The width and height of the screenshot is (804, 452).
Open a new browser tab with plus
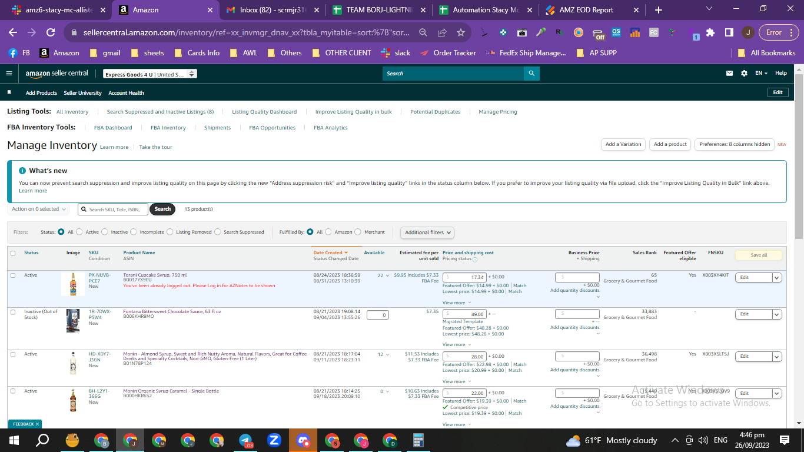tap(659, 10)
